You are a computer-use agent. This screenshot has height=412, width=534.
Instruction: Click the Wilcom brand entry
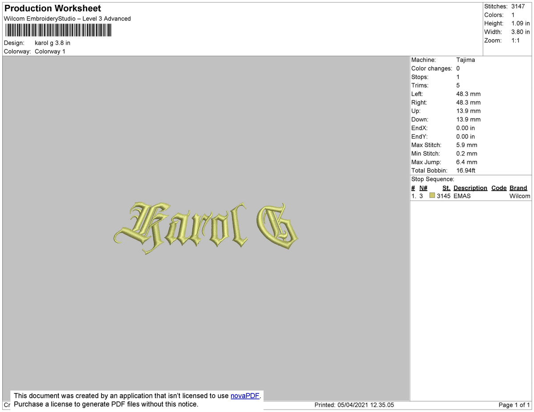point(519,196)
